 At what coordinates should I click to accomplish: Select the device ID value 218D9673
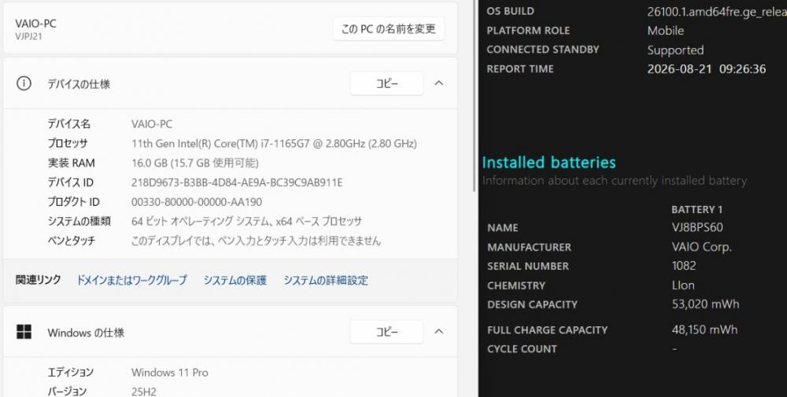point(237,182)
